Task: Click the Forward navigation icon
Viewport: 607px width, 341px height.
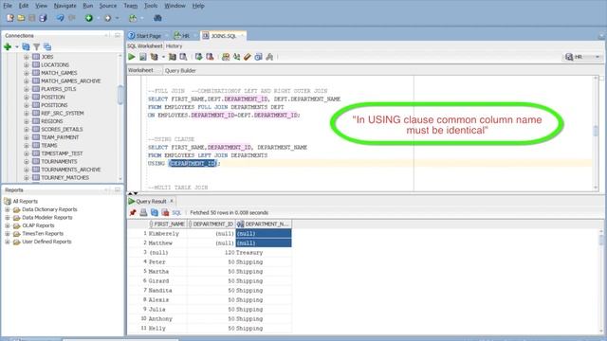Action: pos(108,18)
